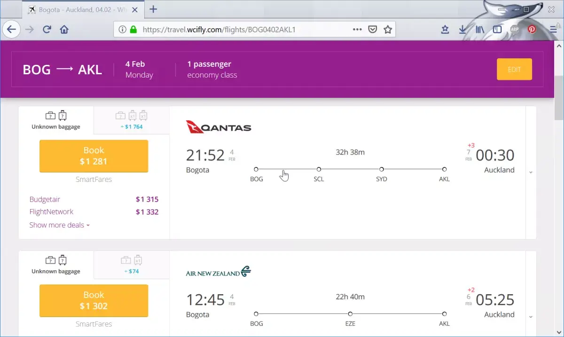Open the library icon in toolbar
Viewport: 564px width, 337px height.
[x=480, y=30]
